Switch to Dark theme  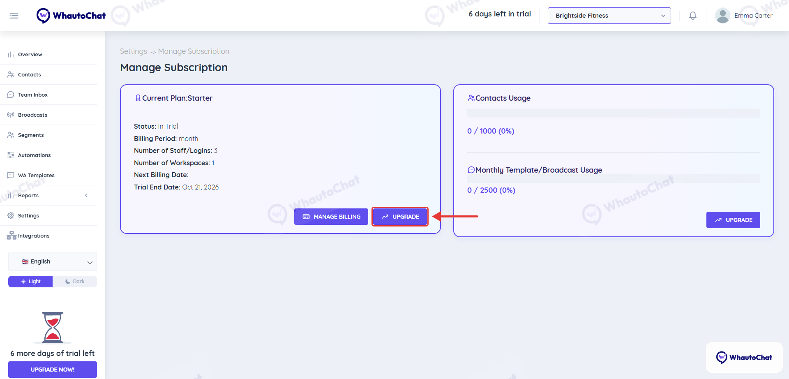click(x=75, y=282)
